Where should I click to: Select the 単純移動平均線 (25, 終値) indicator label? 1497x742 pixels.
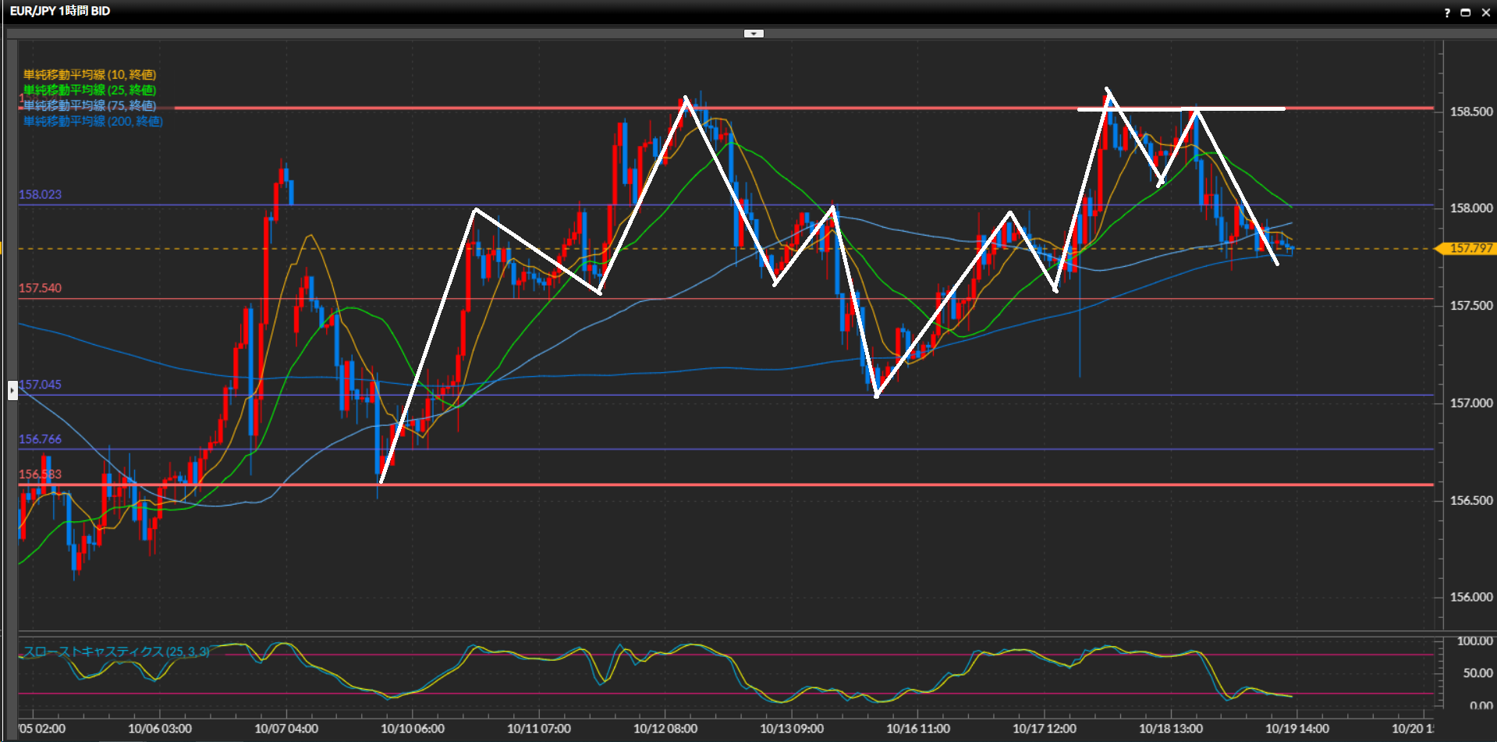tap(90, 91)
